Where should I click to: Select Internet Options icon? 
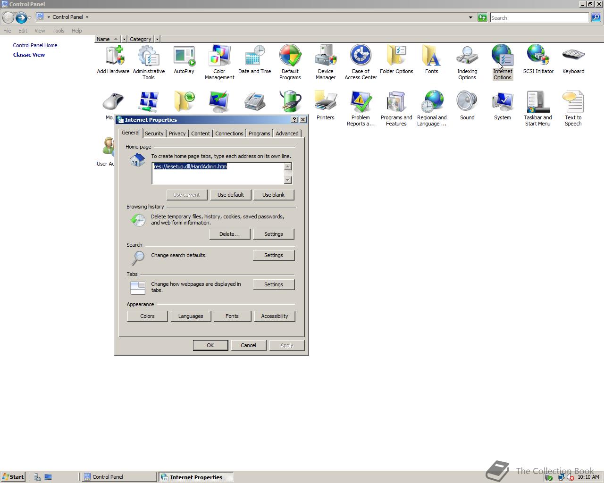503,62
